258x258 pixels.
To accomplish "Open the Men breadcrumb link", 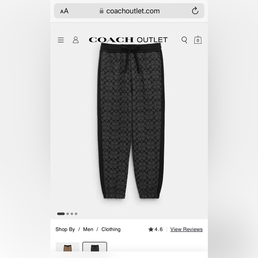I will [88, 229].
